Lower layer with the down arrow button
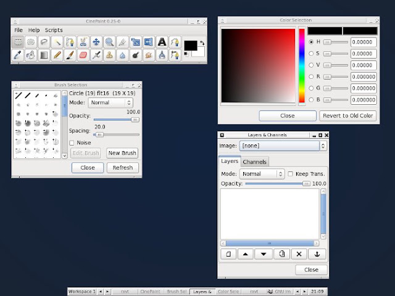The image size is (395, 296). 264,254
